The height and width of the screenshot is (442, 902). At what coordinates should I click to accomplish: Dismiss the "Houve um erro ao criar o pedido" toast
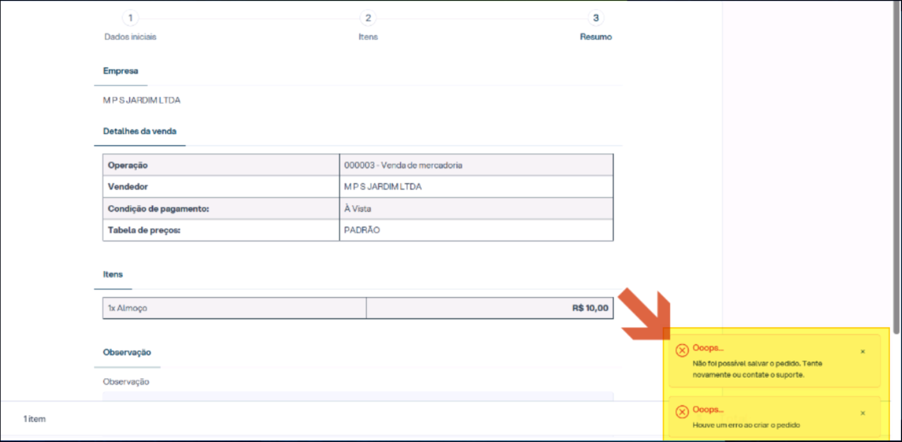coord(863,413)
